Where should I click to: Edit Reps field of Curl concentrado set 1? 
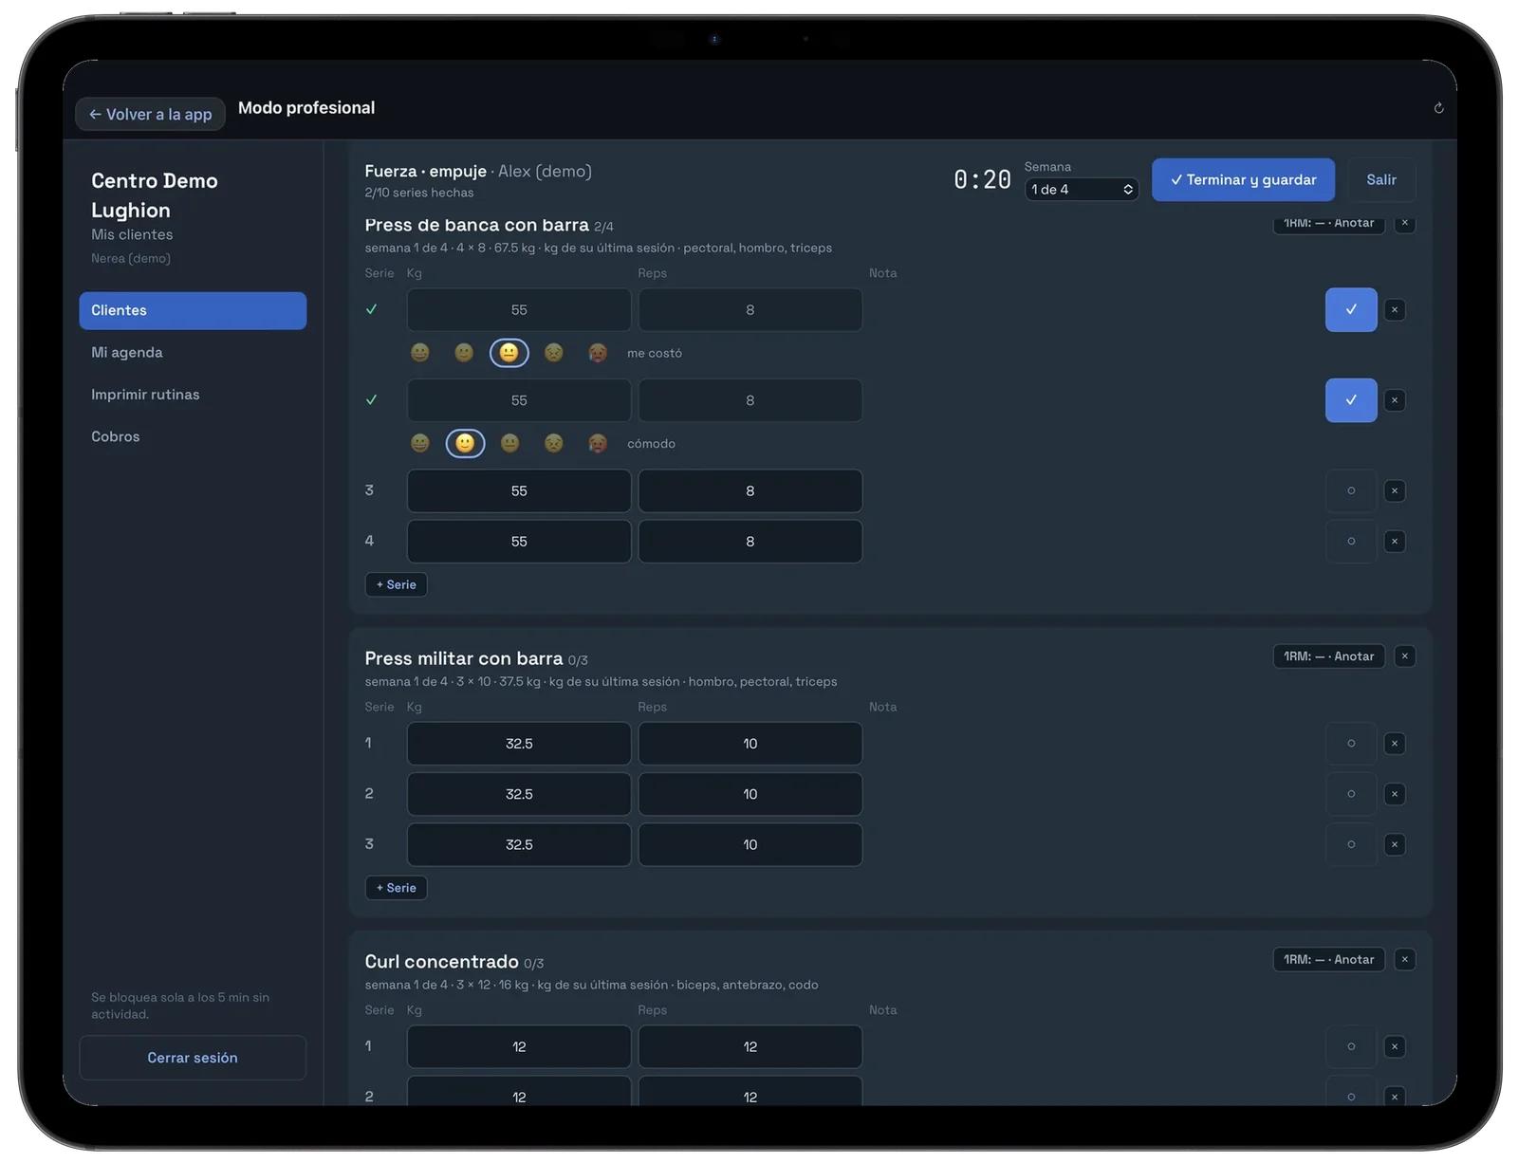750,1046
